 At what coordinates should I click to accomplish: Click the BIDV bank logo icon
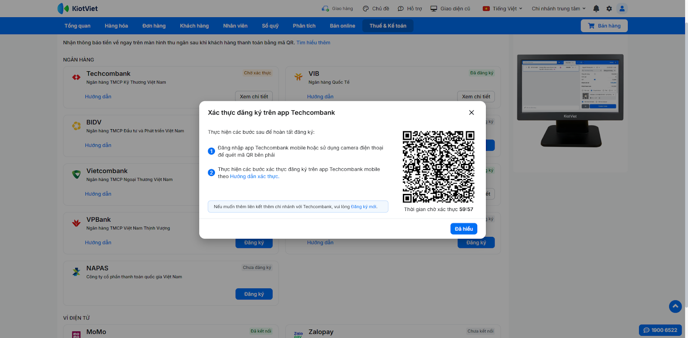[77, 126]
